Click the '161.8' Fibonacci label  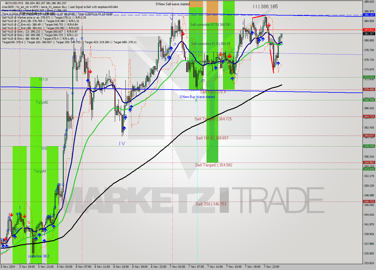[x=43, y=80]
